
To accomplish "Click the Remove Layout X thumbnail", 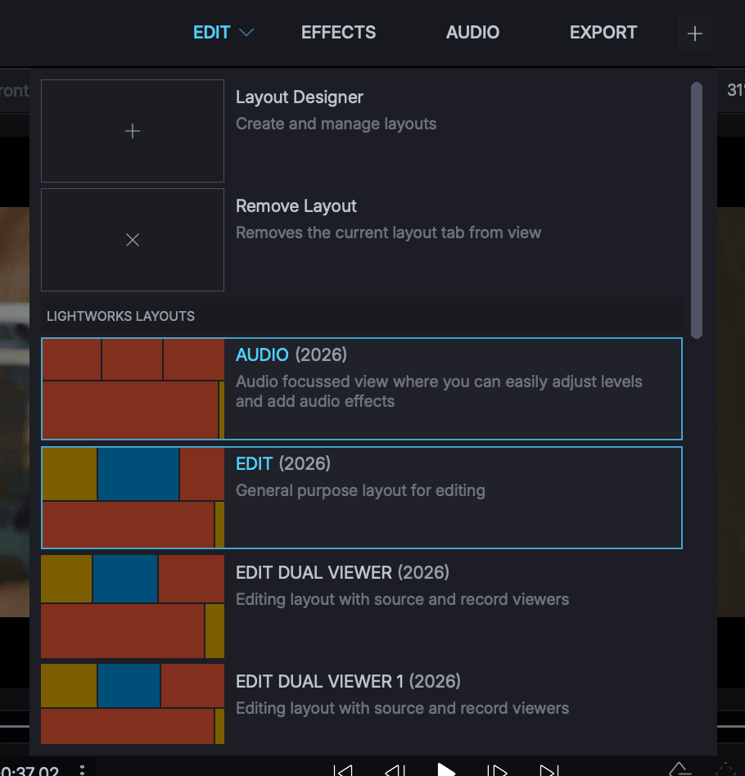I will pyautogui.click(x=132, y=240).
